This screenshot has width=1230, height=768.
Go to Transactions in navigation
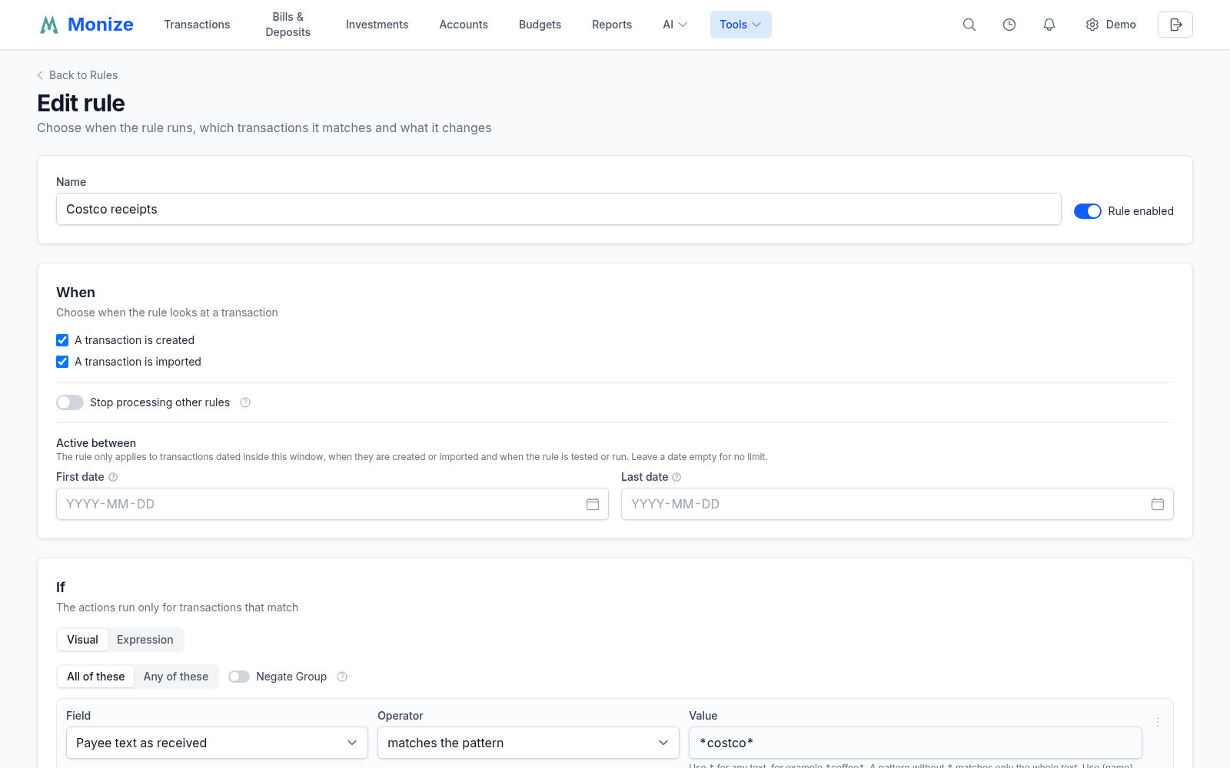point(197,25)
